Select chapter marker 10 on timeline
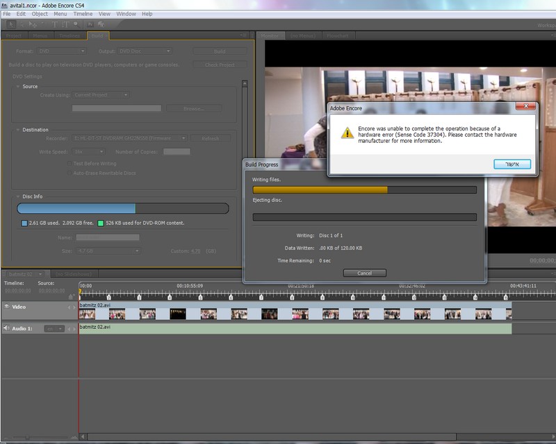556x444 pixels. pos(353,298)
